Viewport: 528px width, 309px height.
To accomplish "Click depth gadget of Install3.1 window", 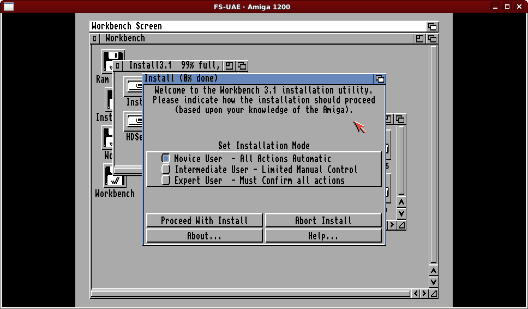I will tap(242, 65).
